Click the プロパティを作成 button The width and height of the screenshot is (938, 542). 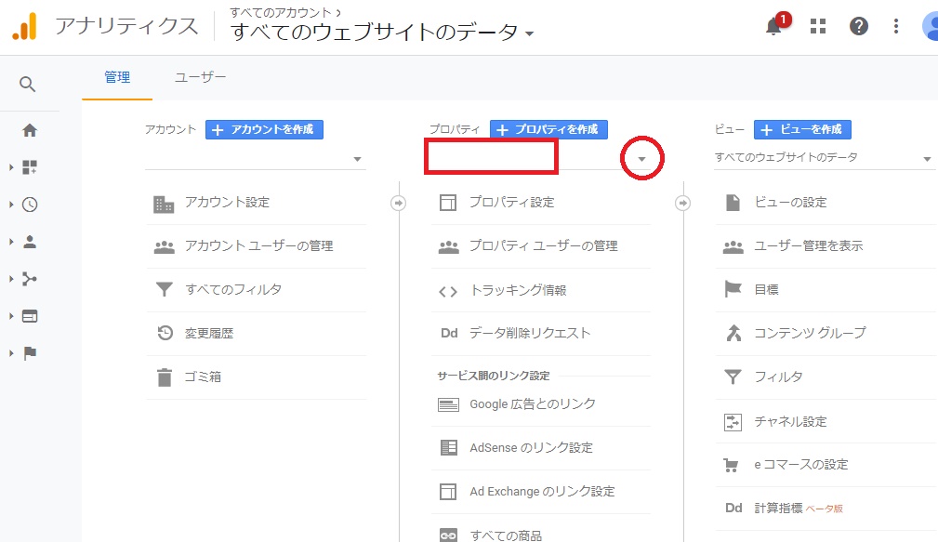(548, 129)
